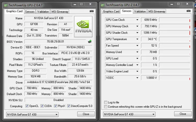Click the 699.5 MHz core clock value
196x122 pixels.
click(149, 20)
